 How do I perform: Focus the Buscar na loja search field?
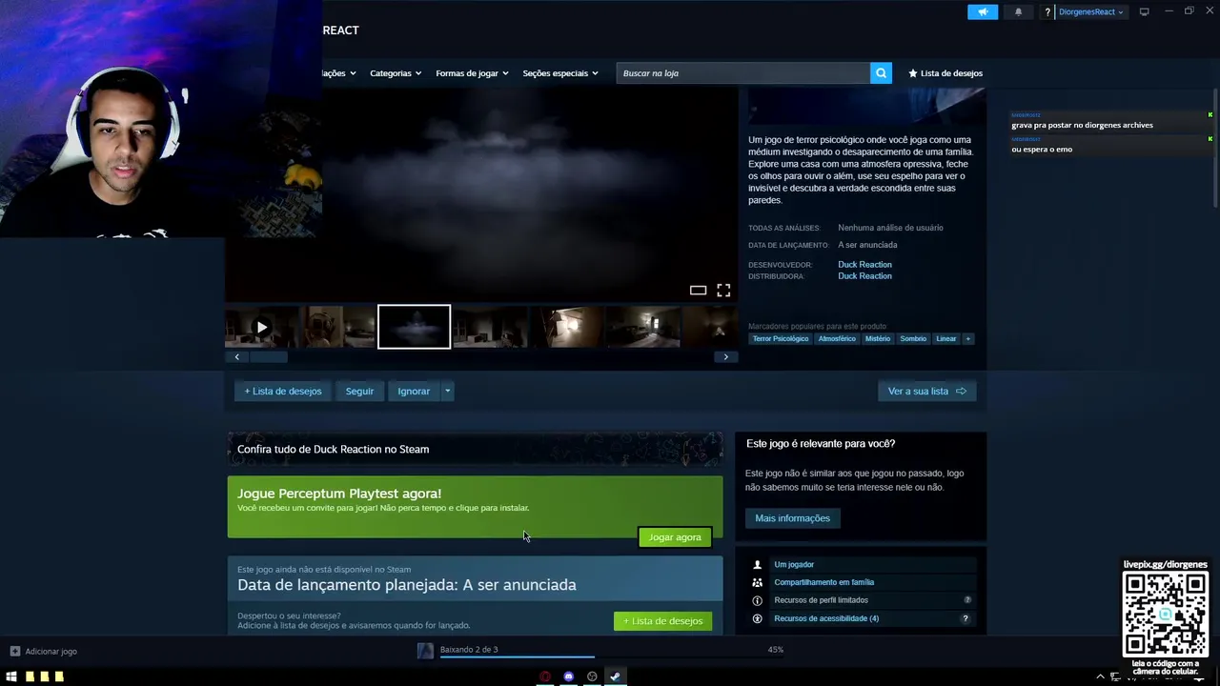pyautogui.click(x=742, y=72)
